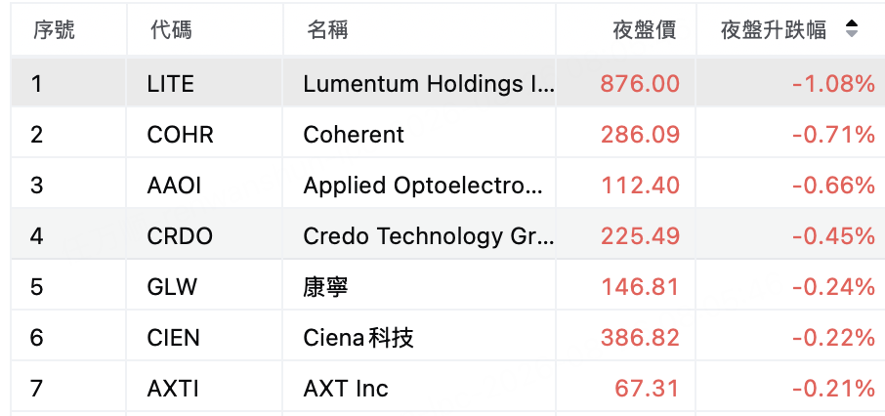
Task: Open the CIEN ticker code
Action: [173, 338]
